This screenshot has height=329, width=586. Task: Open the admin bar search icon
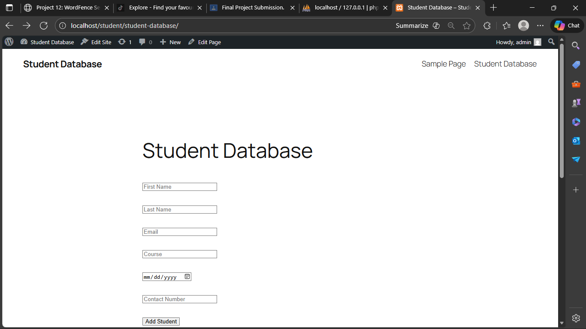click(x=551, y=42)
